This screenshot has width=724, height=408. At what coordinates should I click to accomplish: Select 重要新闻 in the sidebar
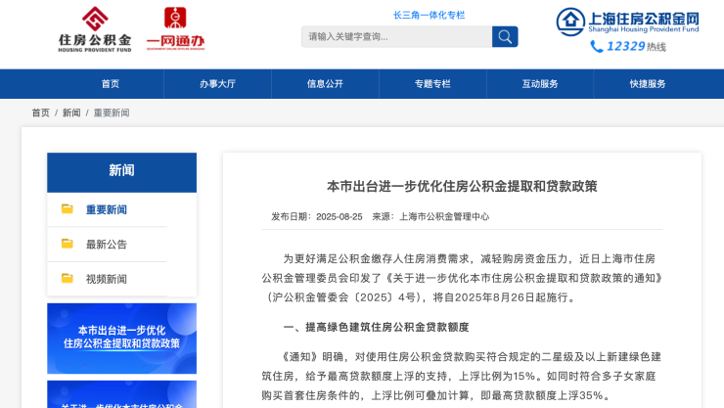(107, 209)
